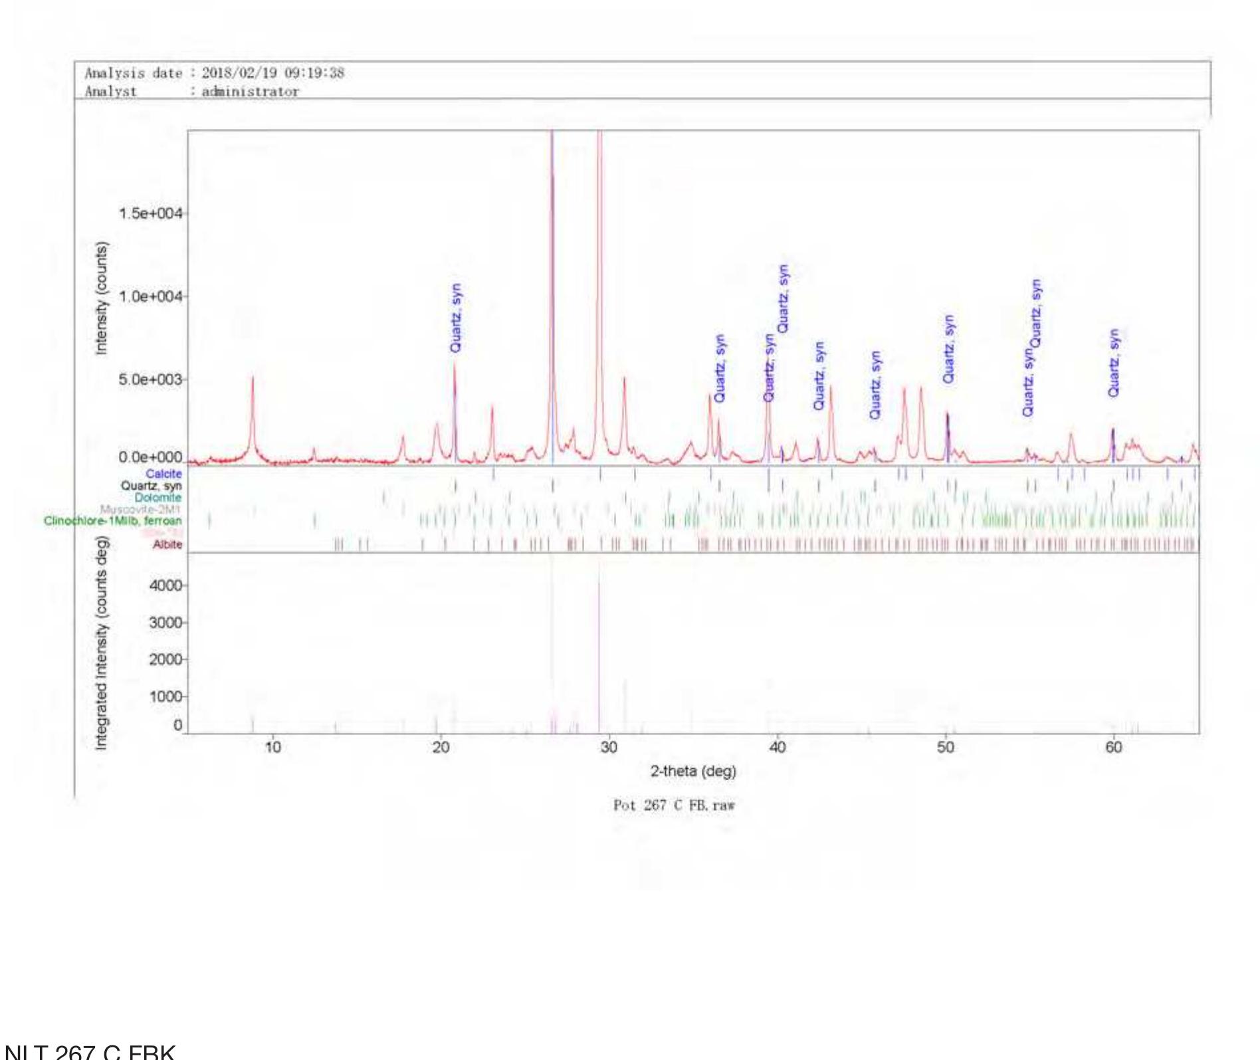Click the Intensity (counts) axis title

tap(101, 298)
